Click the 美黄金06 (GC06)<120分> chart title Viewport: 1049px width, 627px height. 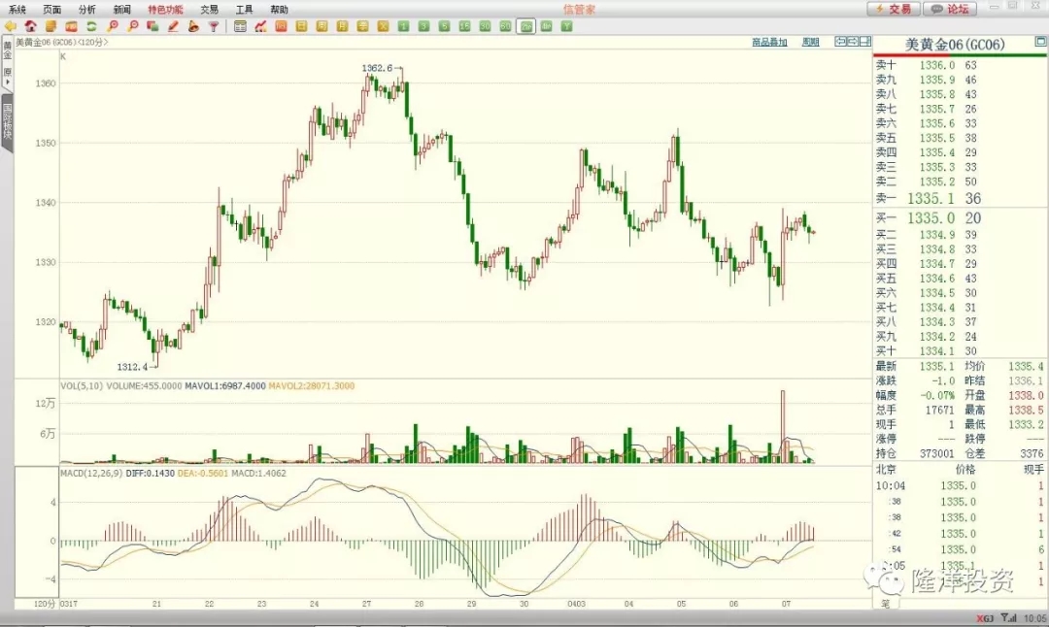point(61,42)
